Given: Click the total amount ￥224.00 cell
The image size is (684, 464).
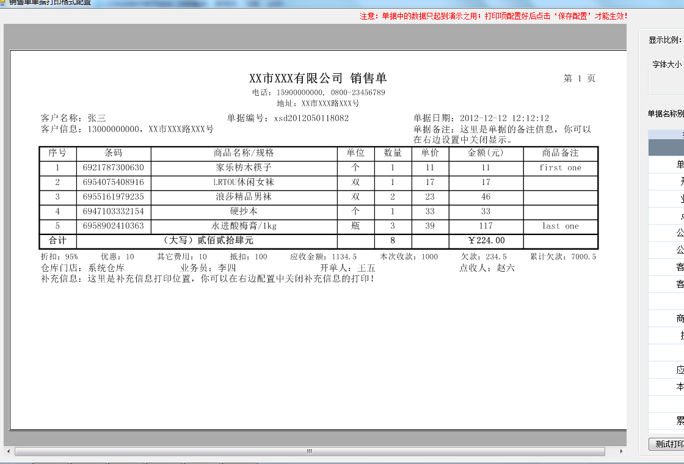Looking at the screenshot, I should (x=486, y=241).
